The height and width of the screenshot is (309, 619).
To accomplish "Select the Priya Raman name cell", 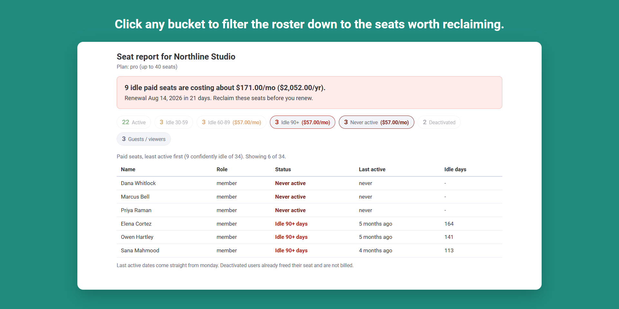I will point(136,210).
